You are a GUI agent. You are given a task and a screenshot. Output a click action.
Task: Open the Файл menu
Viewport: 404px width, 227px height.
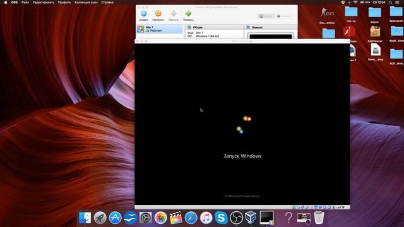click(25, 3)
